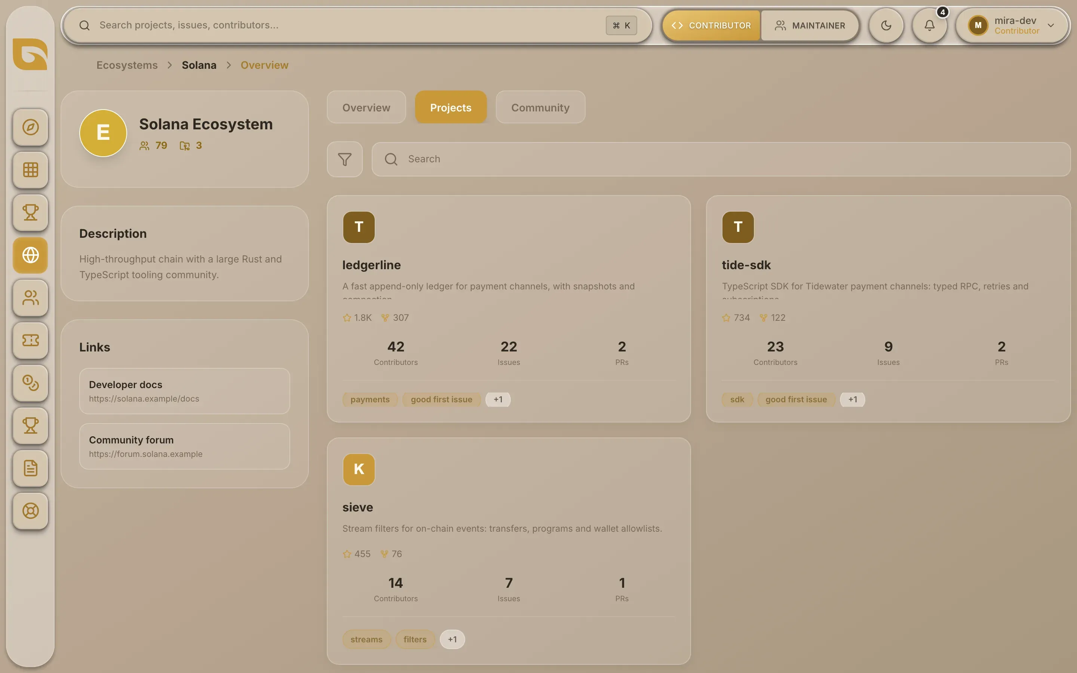Viewport: 1077px width, 673px height.
Task: Click the sieve project K avatar
Action: 359,469
